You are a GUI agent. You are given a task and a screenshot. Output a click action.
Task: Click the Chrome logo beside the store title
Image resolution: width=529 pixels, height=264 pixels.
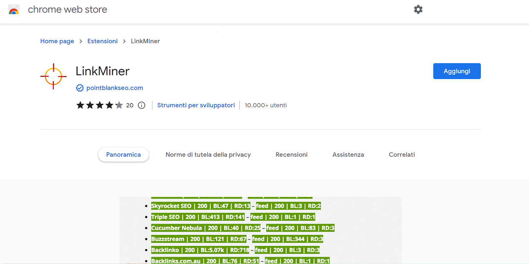pos(14,9)
